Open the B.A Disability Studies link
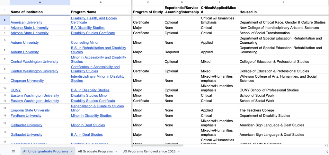Screen dimensions: 329x155 (88, 28)
